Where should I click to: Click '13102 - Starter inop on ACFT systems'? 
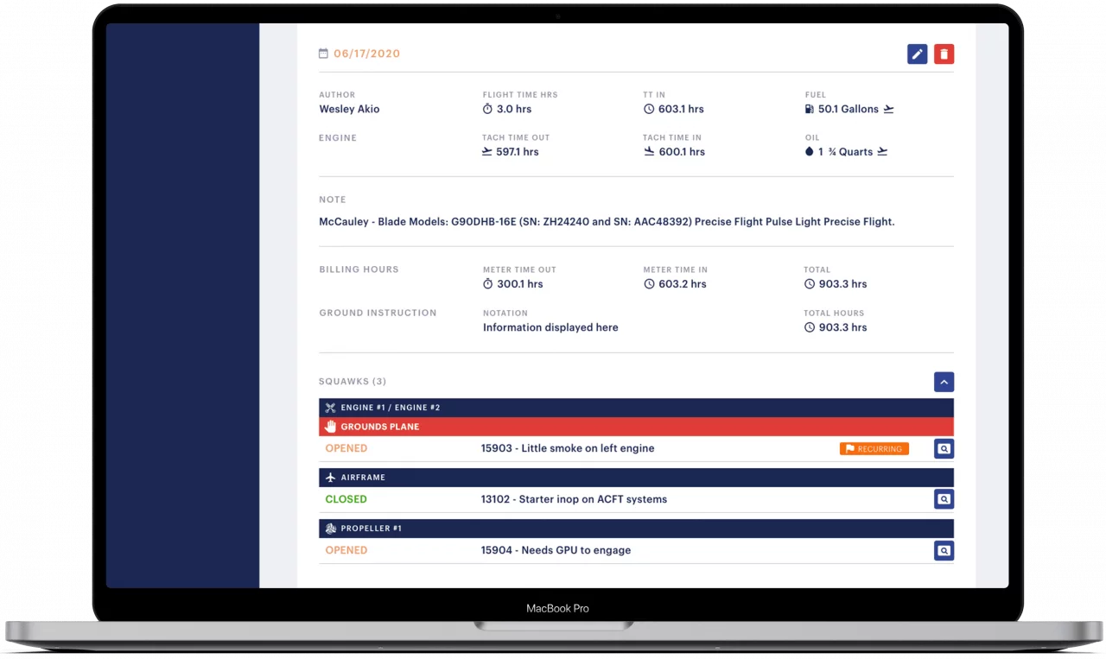click(x=574, y=499)
